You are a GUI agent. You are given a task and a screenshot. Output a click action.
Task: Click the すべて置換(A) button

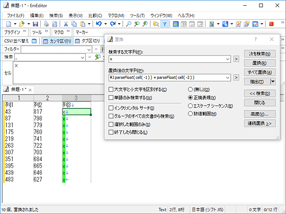tap(260, 72)
